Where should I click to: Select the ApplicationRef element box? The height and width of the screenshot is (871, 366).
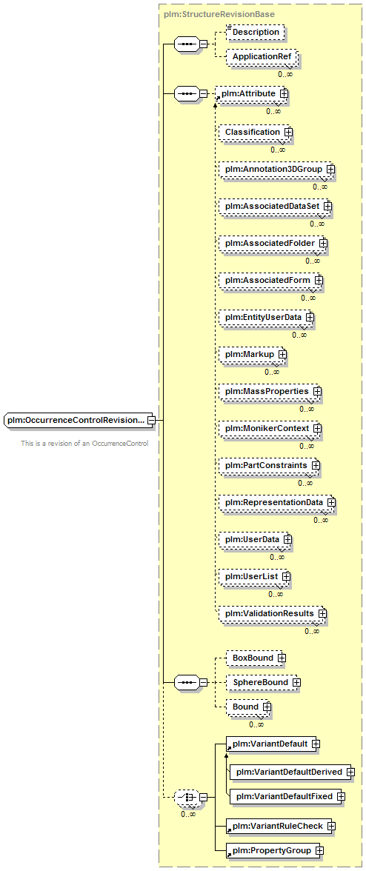pyautogui.click(x=262, y=57)
